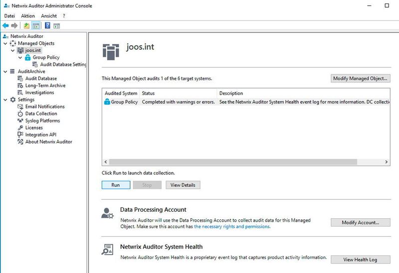Click the Netwrix Auditor root node icon
Screen dimensions: 399x273
click(x=6, y=36)
